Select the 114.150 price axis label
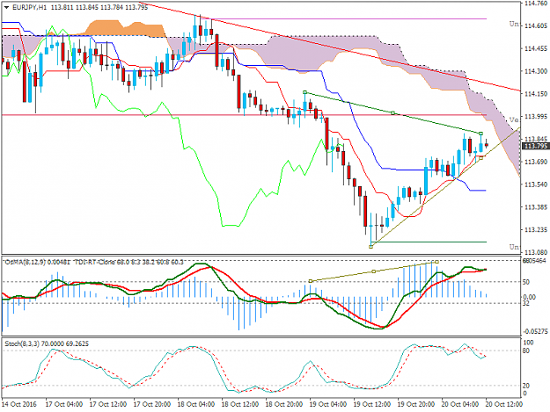 click(x=536, y=94)
